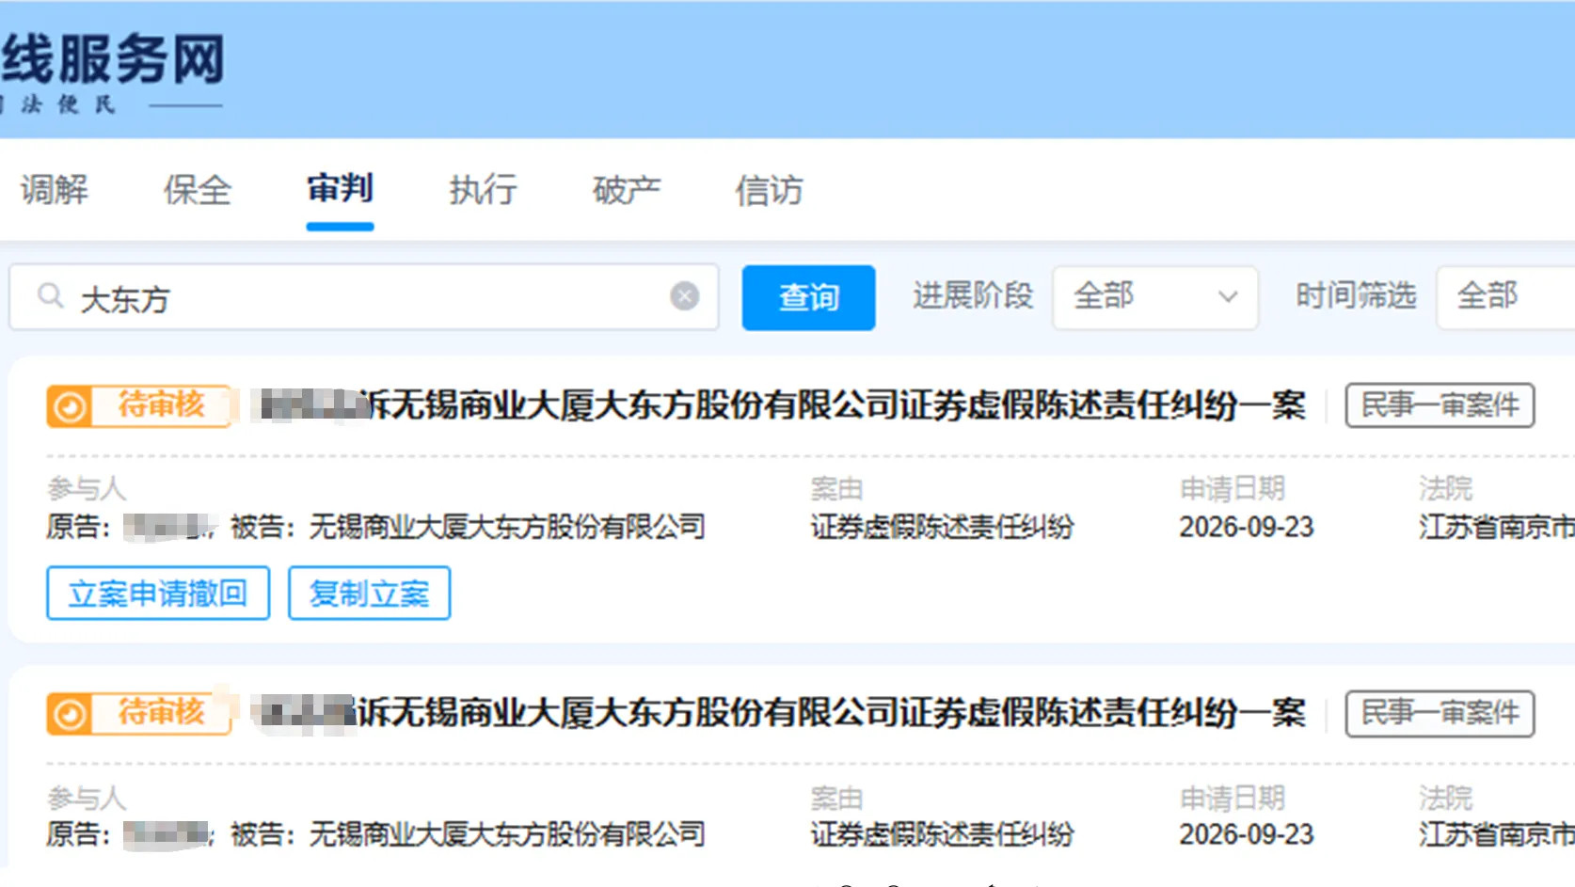1575x887 pixels.
Task: Click 复制立案 button on first case
Action: coord(369,594)
